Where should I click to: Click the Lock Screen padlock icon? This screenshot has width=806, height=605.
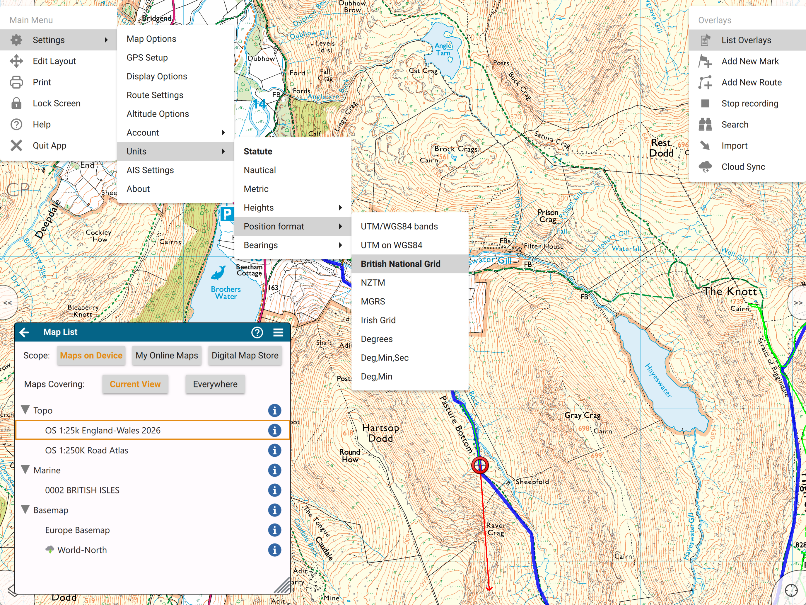(x=16, y=103)
